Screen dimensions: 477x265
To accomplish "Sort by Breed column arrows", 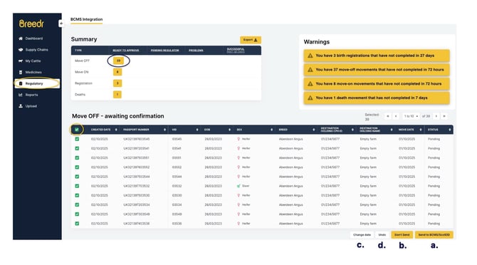I will point(314,130).
